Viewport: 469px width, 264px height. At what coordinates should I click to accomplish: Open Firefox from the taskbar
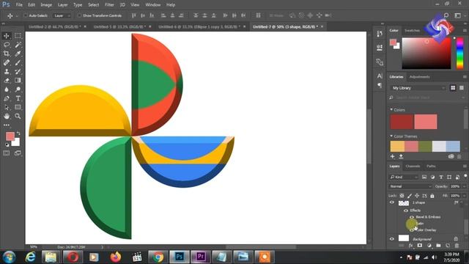(x=116, y=257)
